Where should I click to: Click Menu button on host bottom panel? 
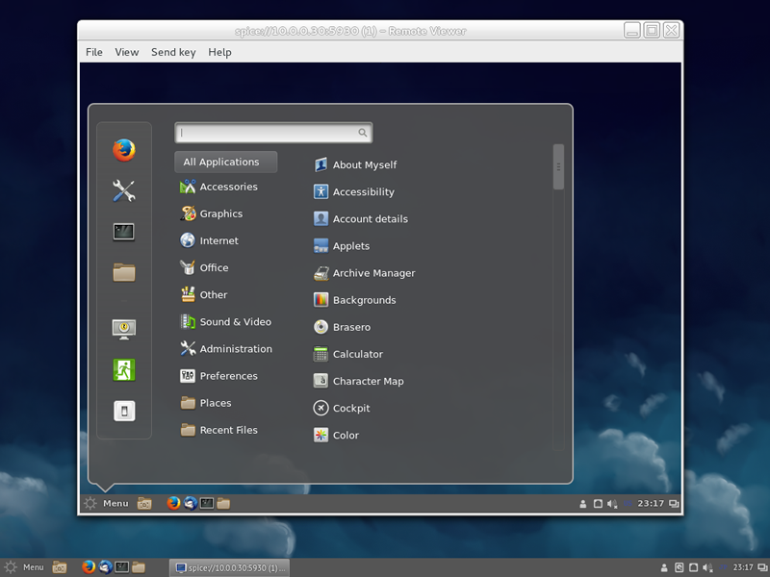point(25,567)
